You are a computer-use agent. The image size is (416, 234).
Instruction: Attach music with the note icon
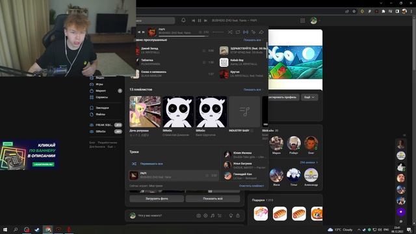213,216
